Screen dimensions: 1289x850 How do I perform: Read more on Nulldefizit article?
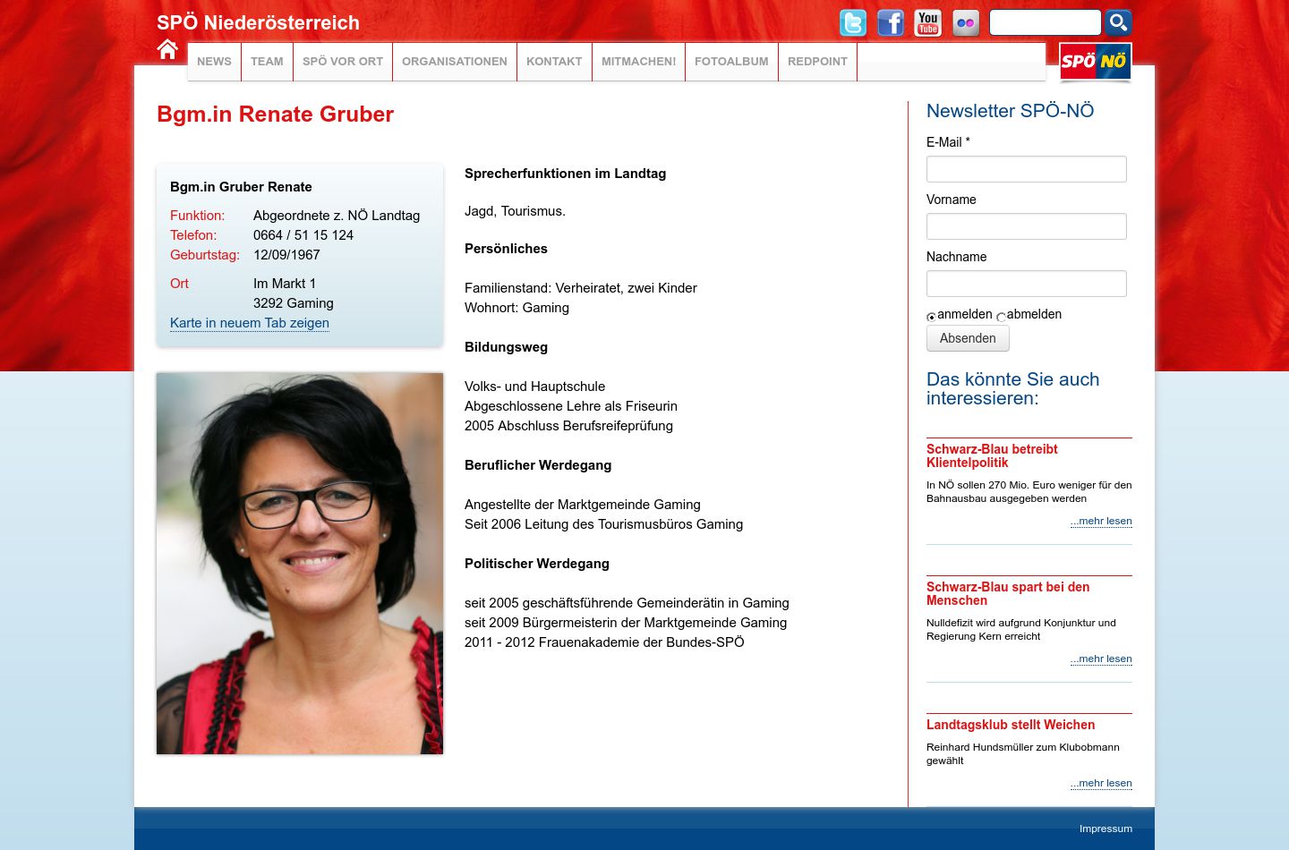pos(1101,659)
